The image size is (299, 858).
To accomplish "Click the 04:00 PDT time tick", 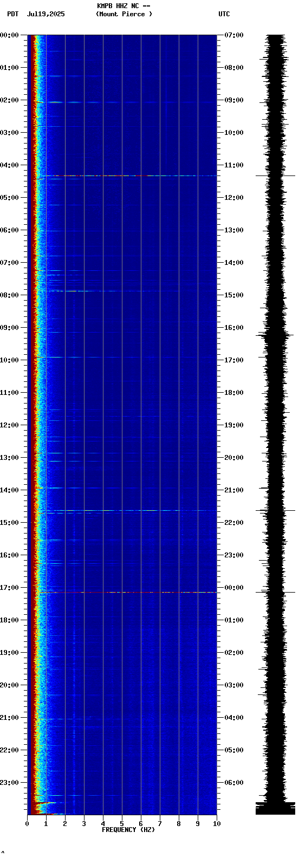I will point(9,165).
